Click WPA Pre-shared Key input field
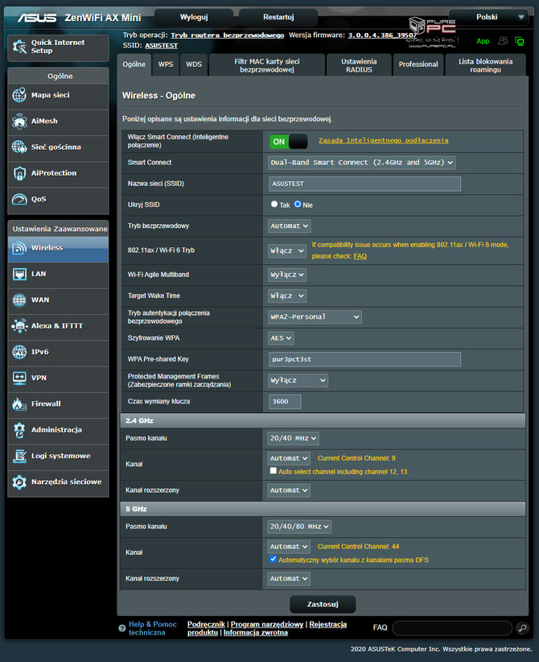Viewport: 539px width, 662px height. click(x=364, y=359)
